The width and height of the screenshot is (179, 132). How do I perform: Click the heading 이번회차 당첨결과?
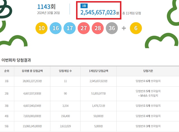pos(16,60)
